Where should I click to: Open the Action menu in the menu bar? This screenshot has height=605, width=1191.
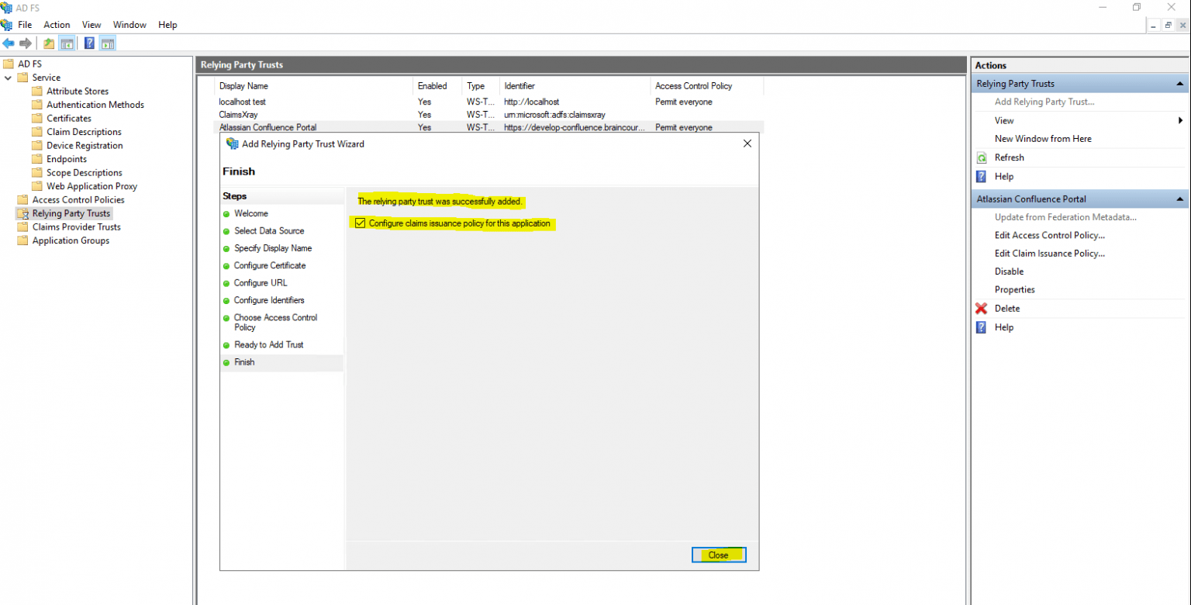(x=57, y=24)
